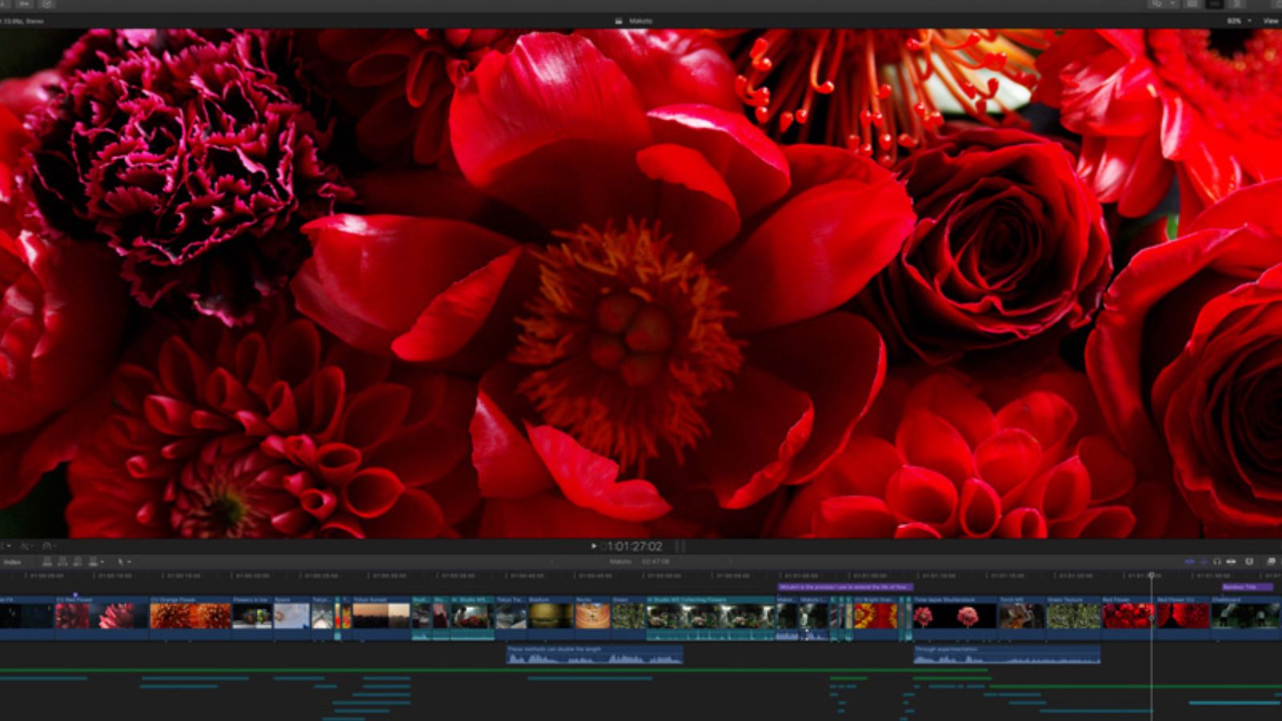Enable Solo on the selected clip
1282x721 pixels.
point(1217,562)
